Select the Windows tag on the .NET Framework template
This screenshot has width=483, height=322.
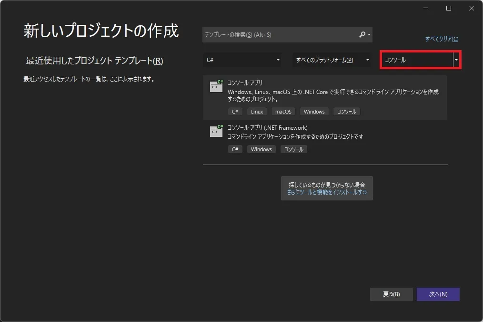pos(261,149)
